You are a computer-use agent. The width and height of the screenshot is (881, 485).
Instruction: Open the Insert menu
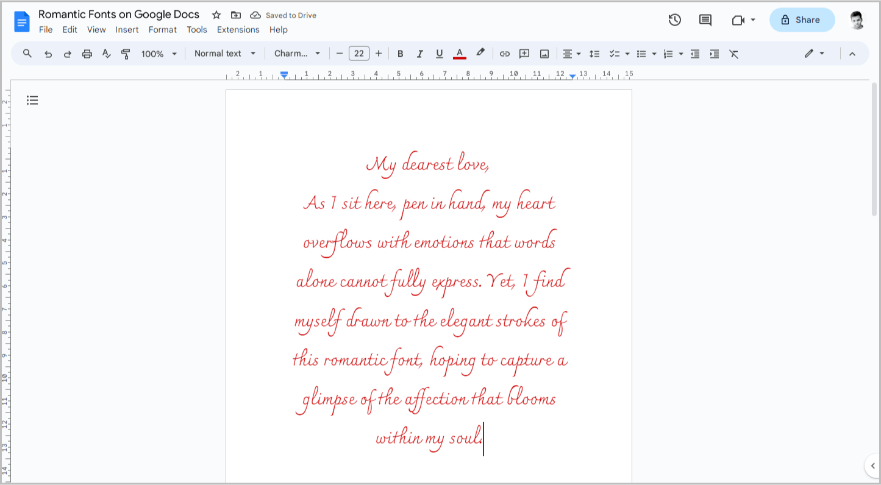[x=127, y=30]
